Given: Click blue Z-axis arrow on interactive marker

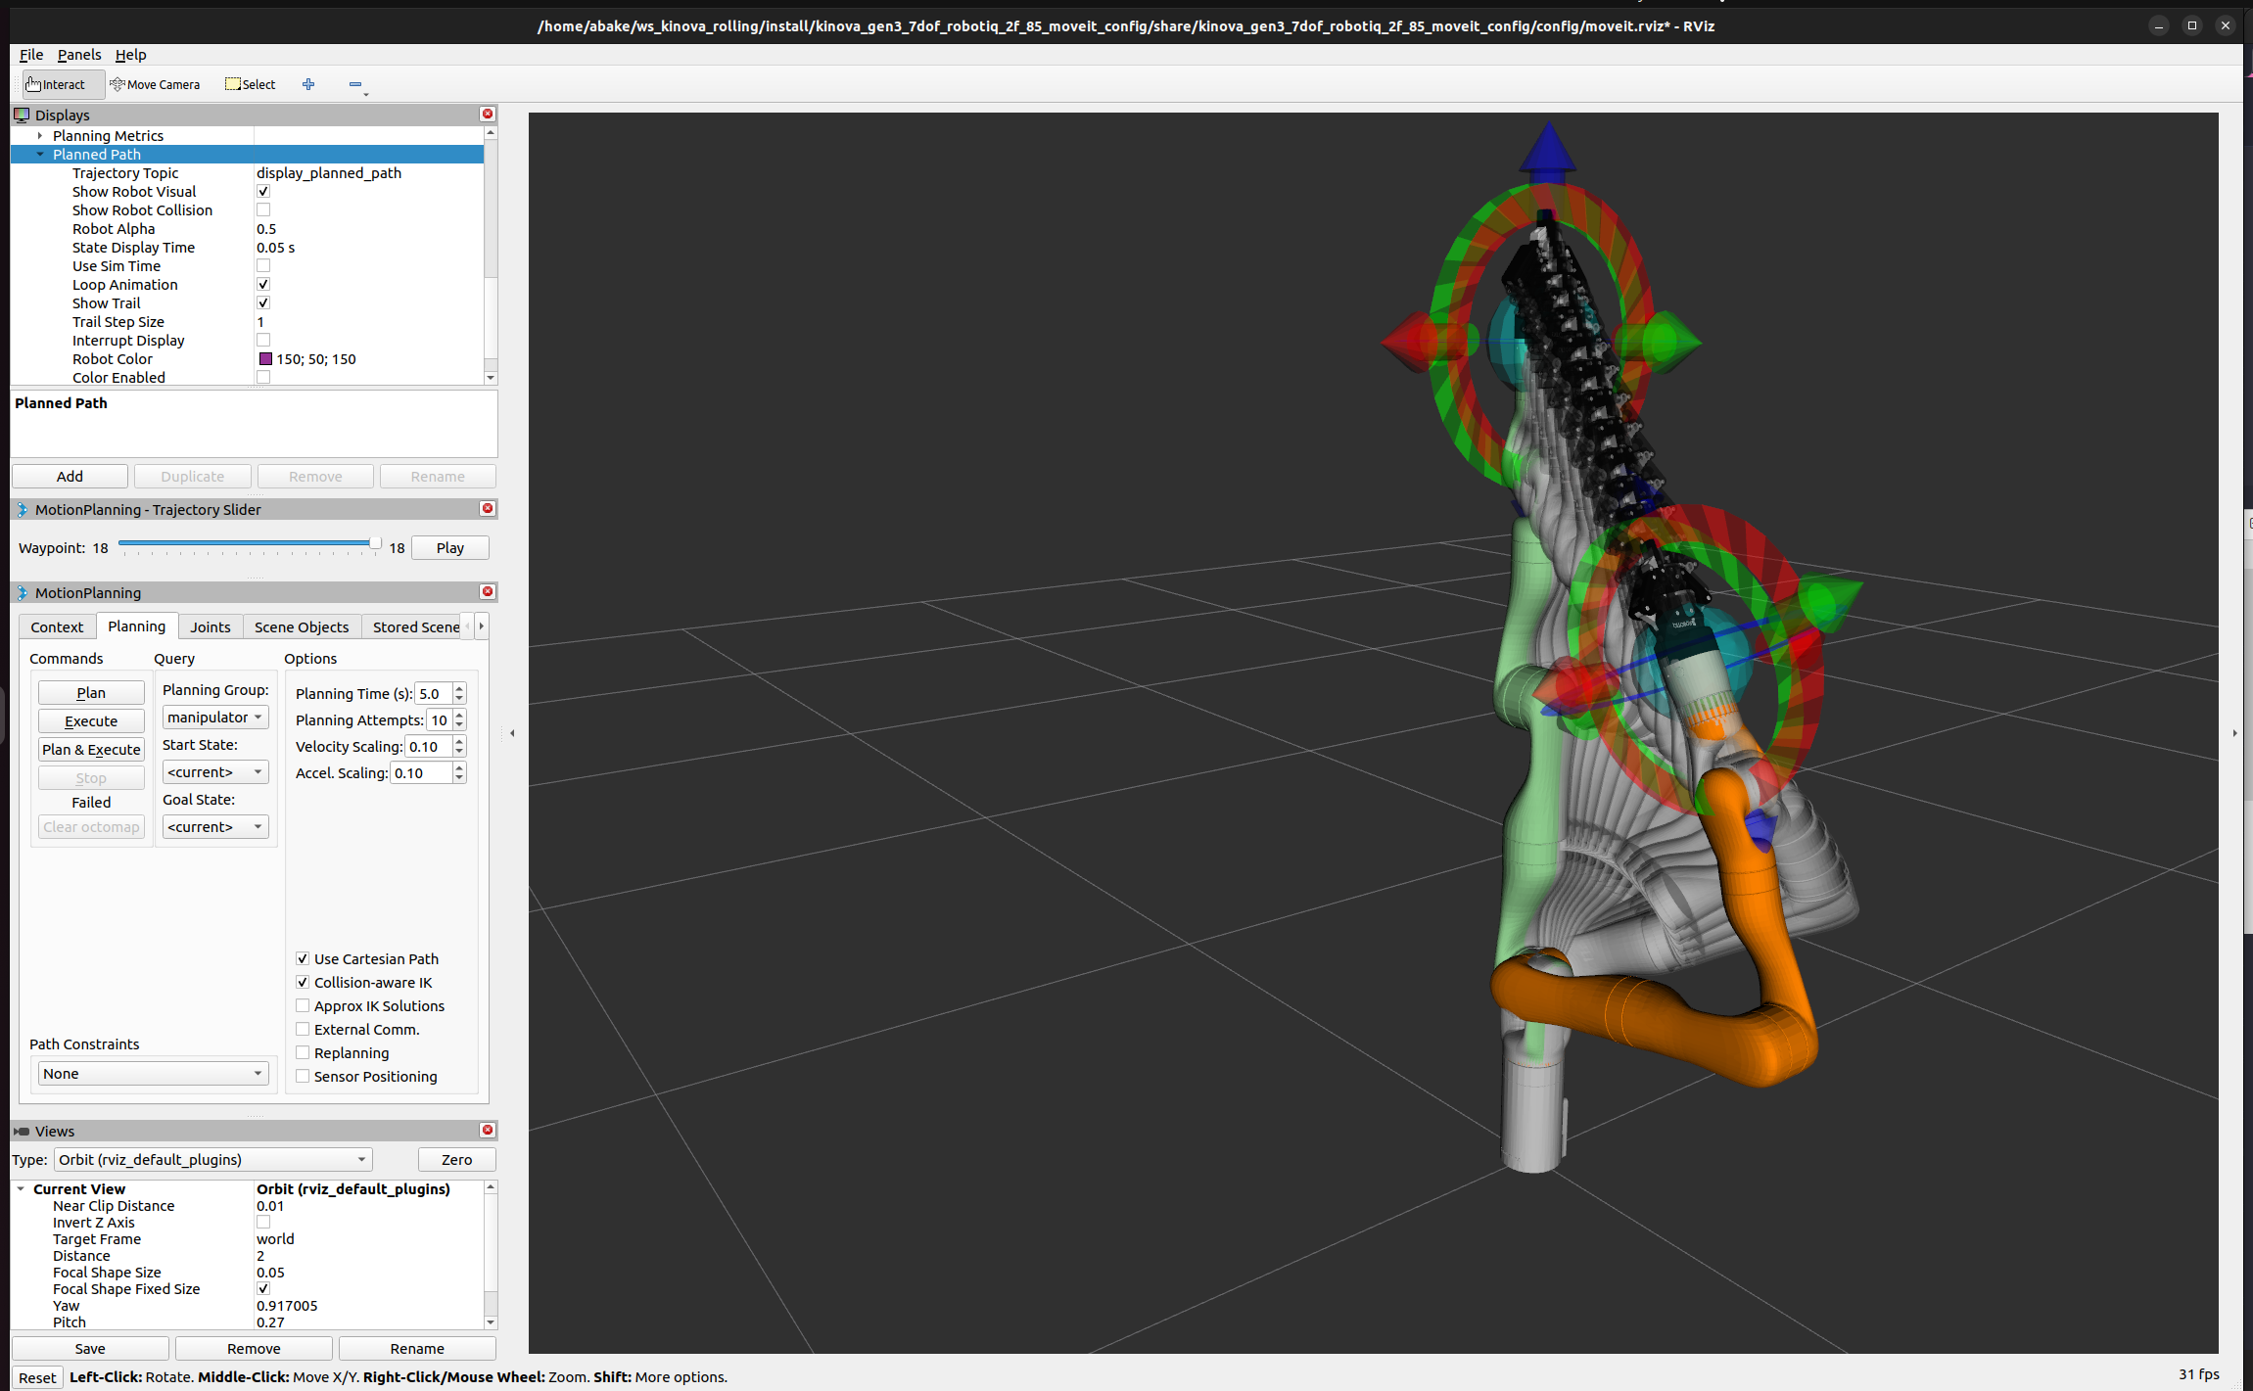Looking at the screenshot, I should pyautogui.click(x=1547, y=152).
